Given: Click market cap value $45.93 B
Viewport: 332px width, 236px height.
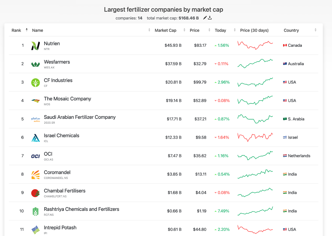Looking at the screenshot, I should click(x=173, y=45).
